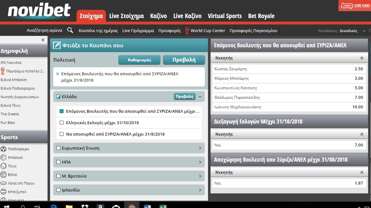Open Fun Bets in the sidebar
The height and width of the screenshot is (208, 371).
coord(8,123)
